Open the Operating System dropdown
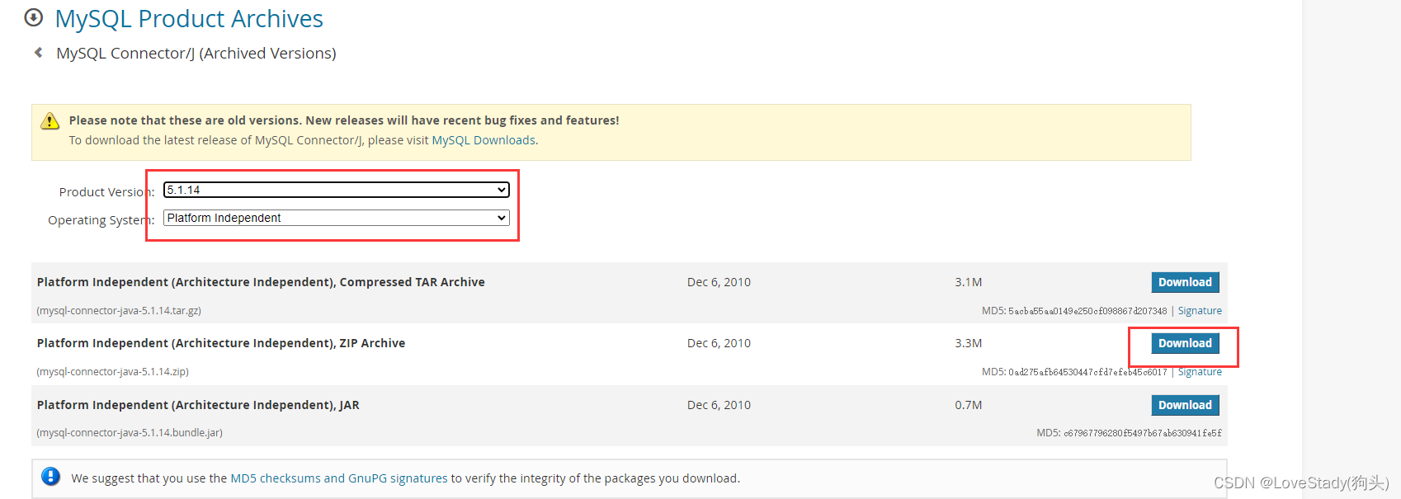 click(337, 218)
